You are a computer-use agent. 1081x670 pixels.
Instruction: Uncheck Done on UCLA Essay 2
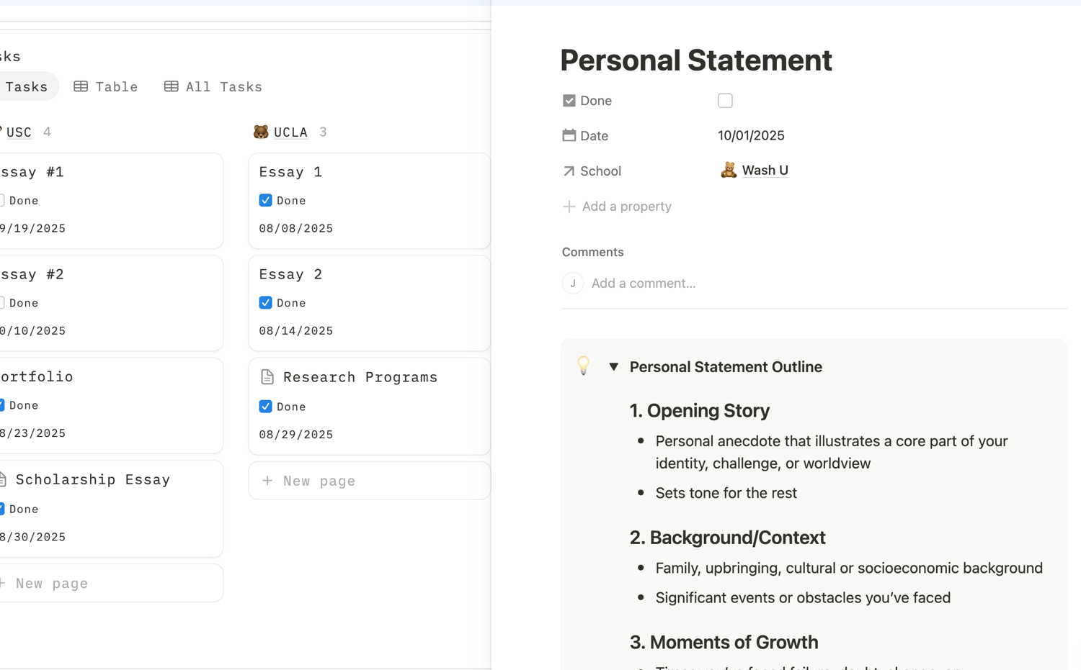[x=266, y=303]
